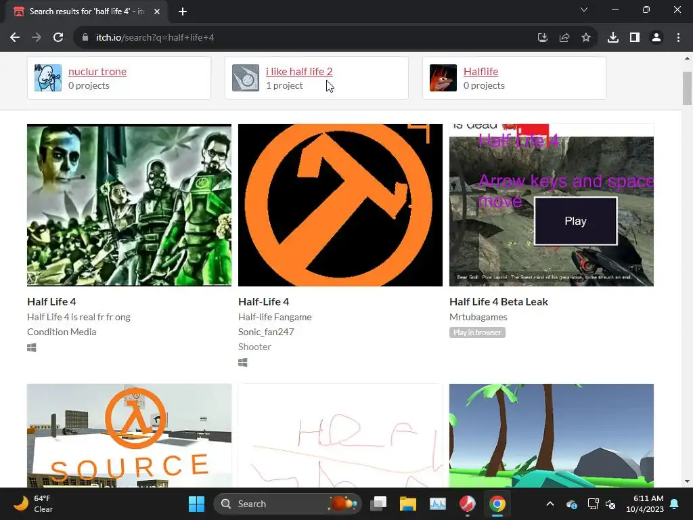Open the nuclur trone user link
The image size is (693, 520).
coord(97,71)
